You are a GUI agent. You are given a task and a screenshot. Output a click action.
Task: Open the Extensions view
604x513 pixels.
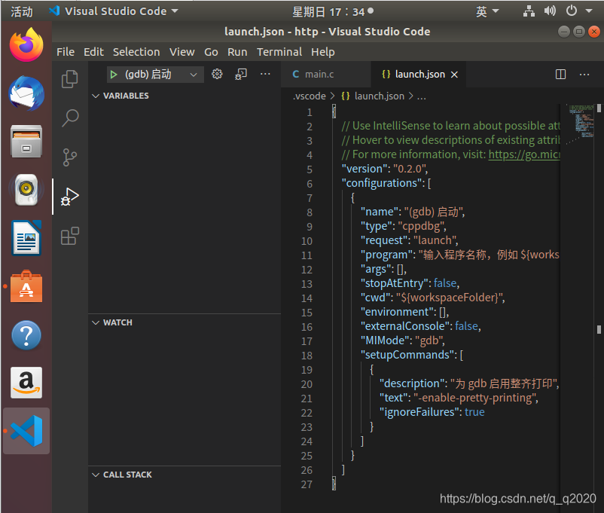[70, 236]
